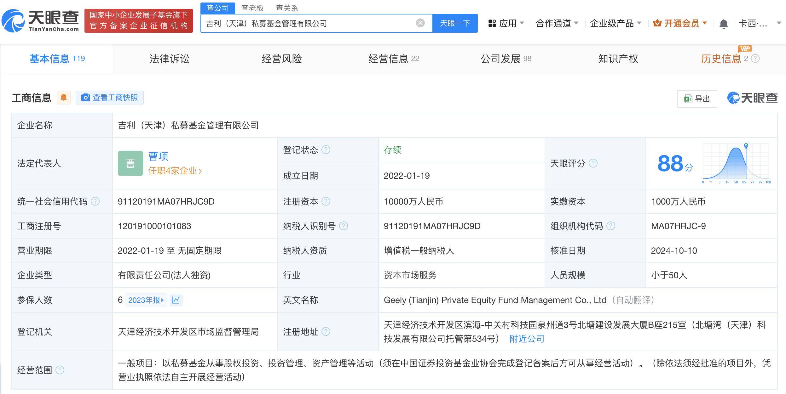Switch to the 查关系 search tab
Image resolution: width=786 pixels, height=394 pixels.
(287, 8)
